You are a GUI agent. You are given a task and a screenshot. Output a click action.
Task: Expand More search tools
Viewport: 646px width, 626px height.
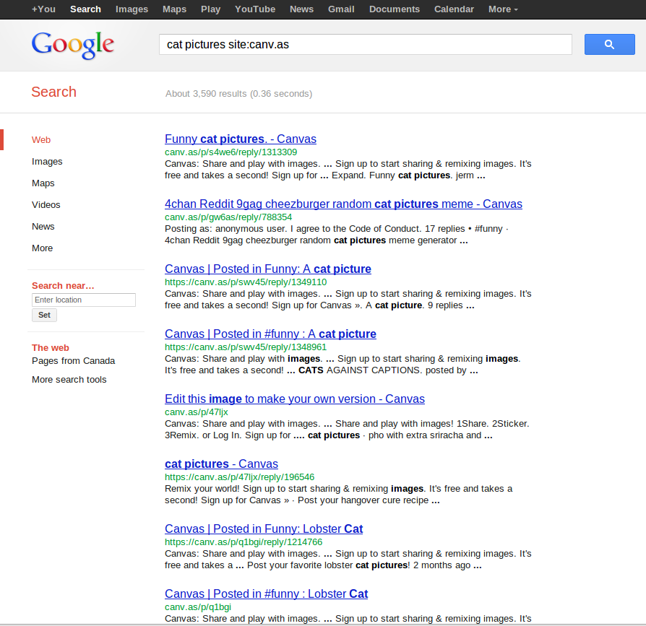pyautogui.click(x=69, y=380)
